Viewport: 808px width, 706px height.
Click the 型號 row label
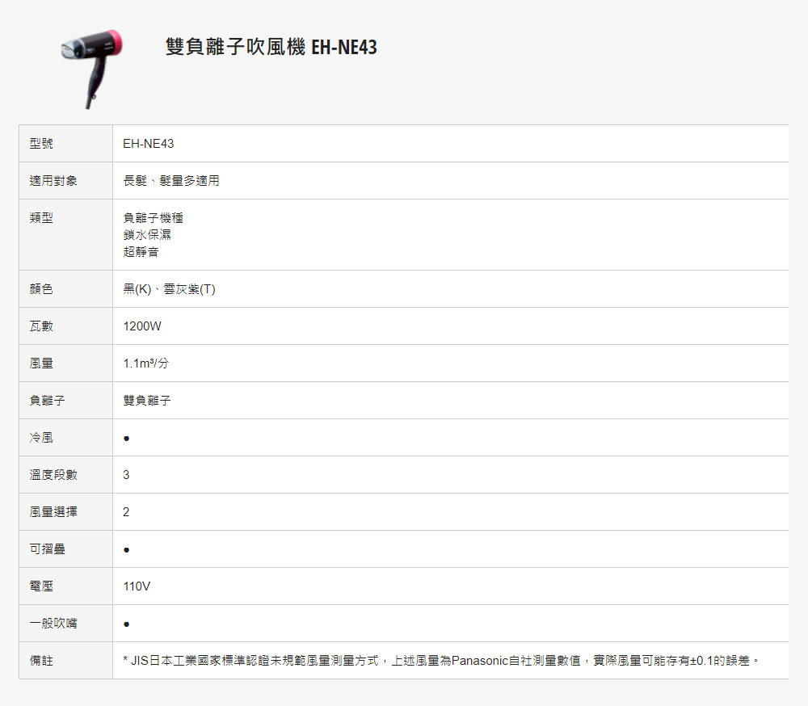pyautogui.click(x=41, y=143)
